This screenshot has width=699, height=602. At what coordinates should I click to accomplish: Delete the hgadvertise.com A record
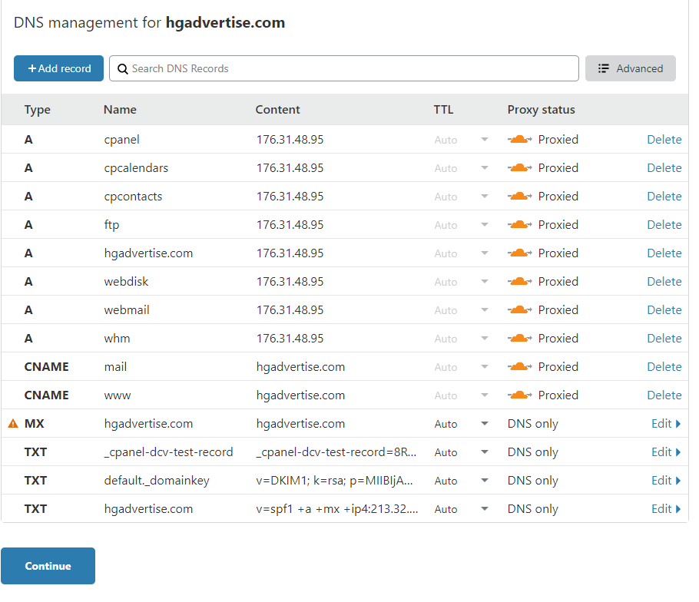tap(664, 253)
